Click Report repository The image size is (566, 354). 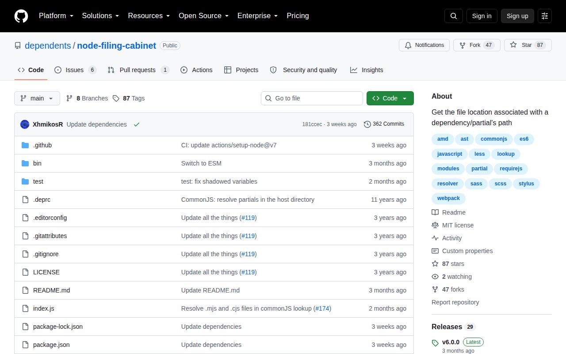(x=455, y=302)
